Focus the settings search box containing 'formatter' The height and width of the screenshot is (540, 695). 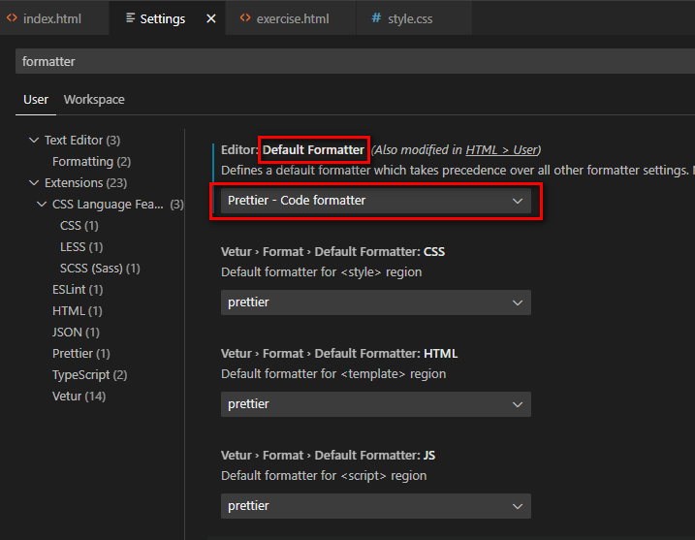pyautogui.click(x=355, y=61)
